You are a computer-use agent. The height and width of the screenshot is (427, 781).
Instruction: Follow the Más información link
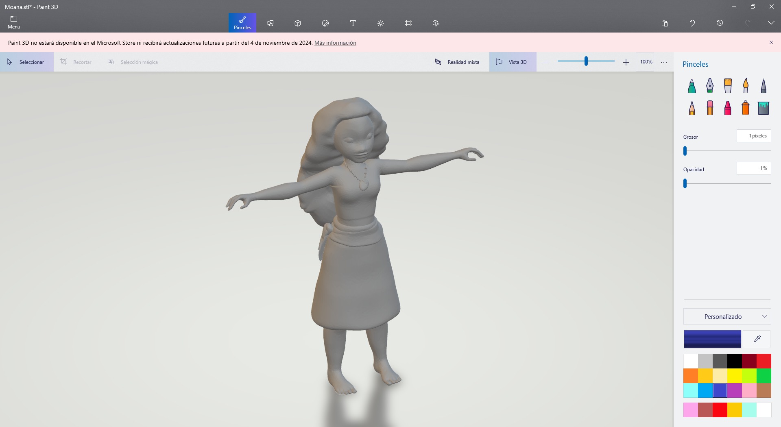tap(335, 43)
